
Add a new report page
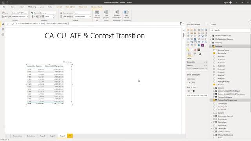(x=70, y=136)
